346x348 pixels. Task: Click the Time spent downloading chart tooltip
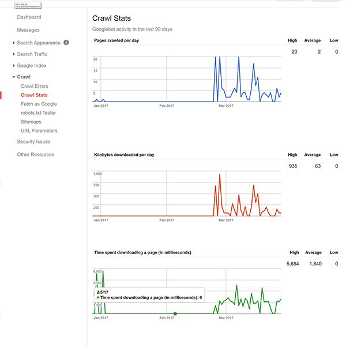click(148, 295)
